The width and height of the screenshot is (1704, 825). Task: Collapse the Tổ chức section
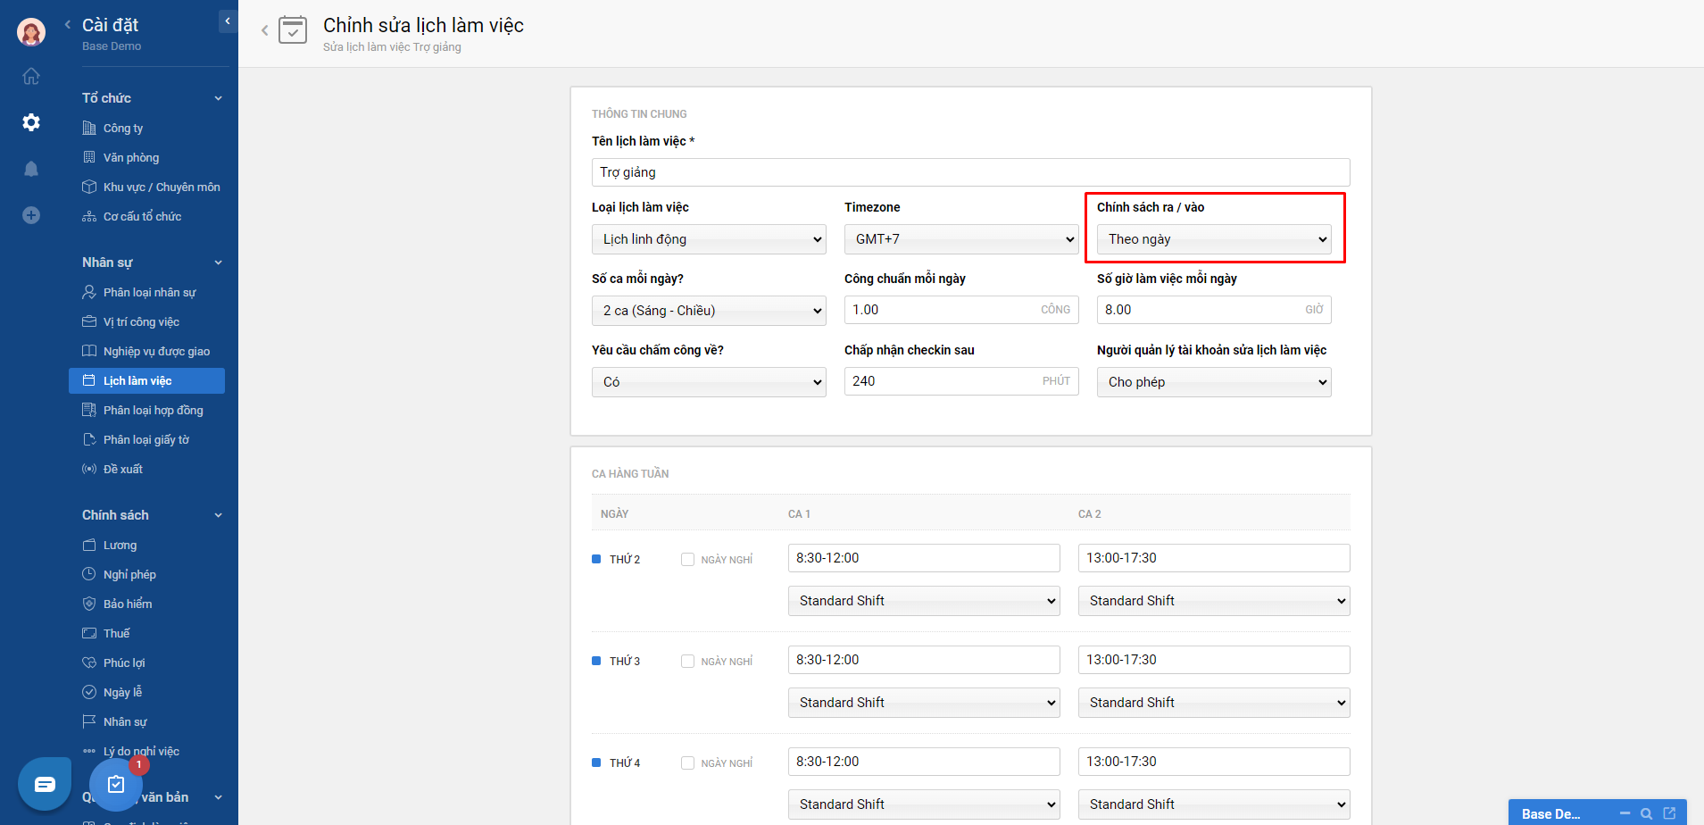click(x=218, y=98)
